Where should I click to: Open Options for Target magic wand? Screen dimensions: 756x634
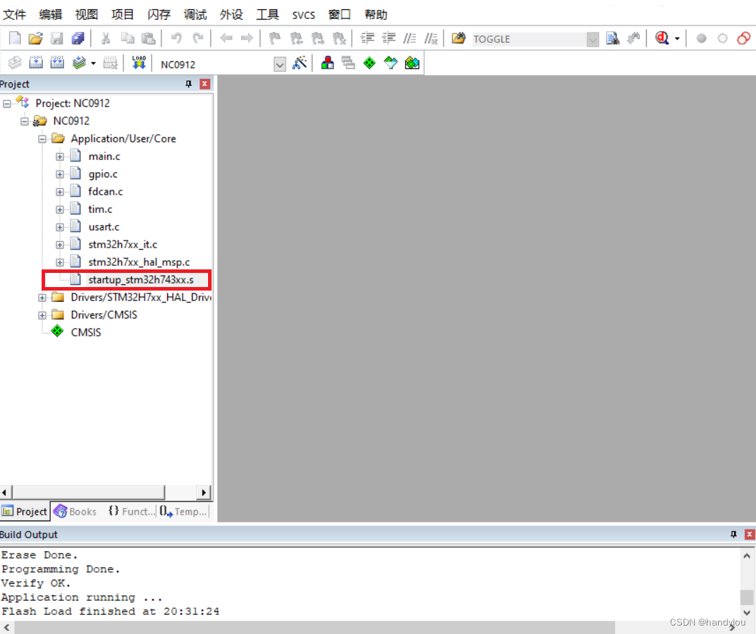tap(300, 63)
